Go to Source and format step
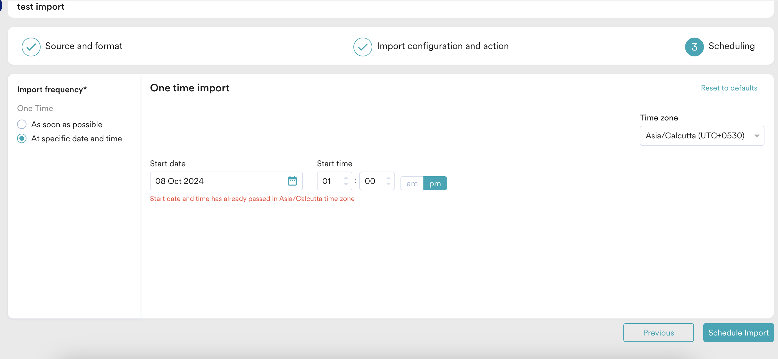The height and width of the screenshot is (359, 778). tap(84, 46)
